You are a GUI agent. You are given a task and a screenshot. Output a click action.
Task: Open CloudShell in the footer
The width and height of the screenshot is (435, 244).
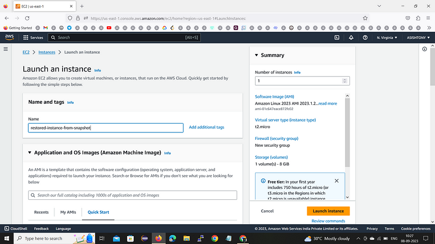(16, 229)
